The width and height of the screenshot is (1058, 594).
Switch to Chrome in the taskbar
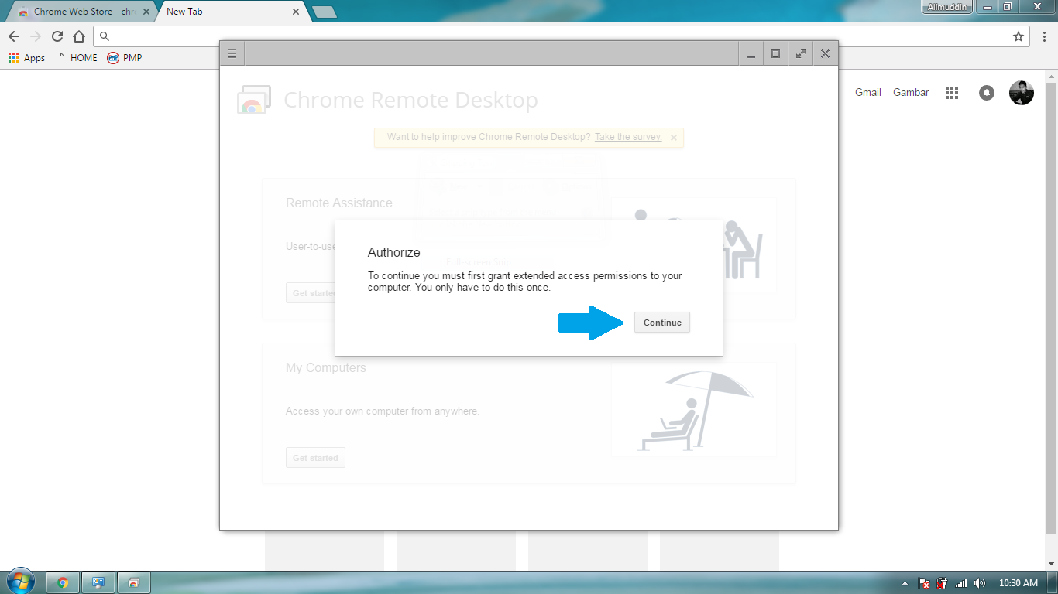63,582
